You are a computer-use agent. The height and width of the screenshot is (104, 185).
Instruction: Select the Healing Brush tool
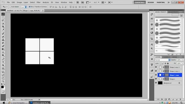point(3,34)
